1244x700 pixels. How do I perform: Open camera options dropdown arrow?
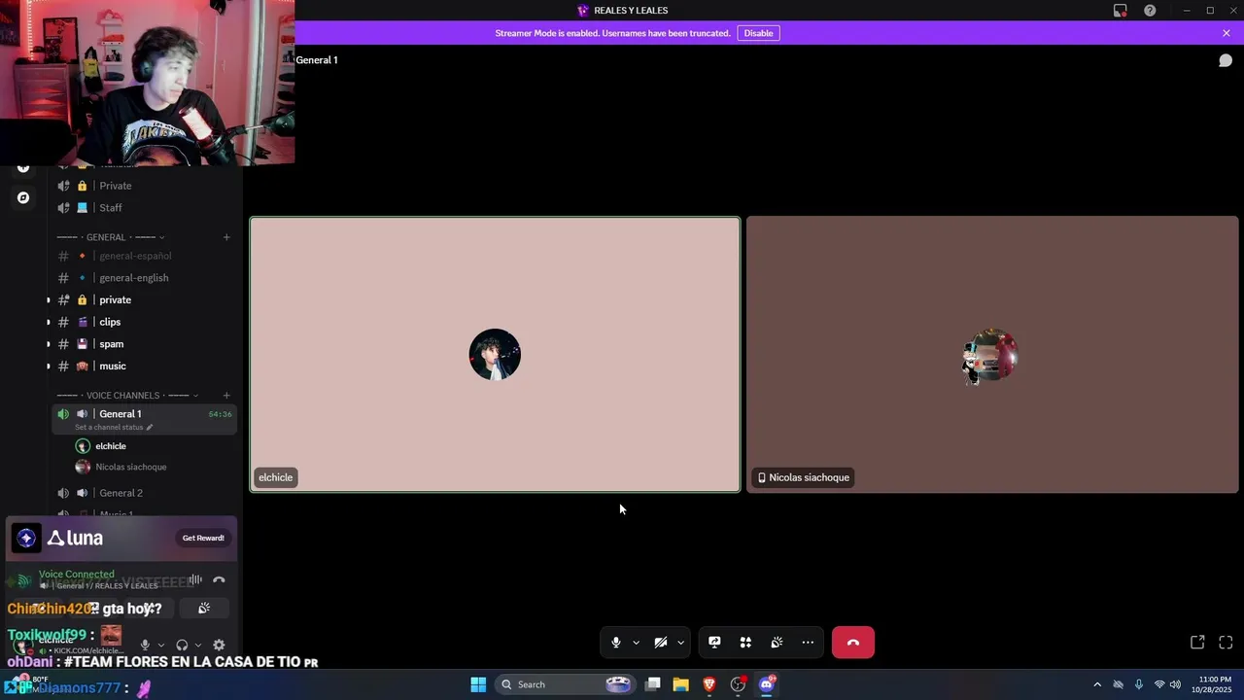[x=680, y=643]
